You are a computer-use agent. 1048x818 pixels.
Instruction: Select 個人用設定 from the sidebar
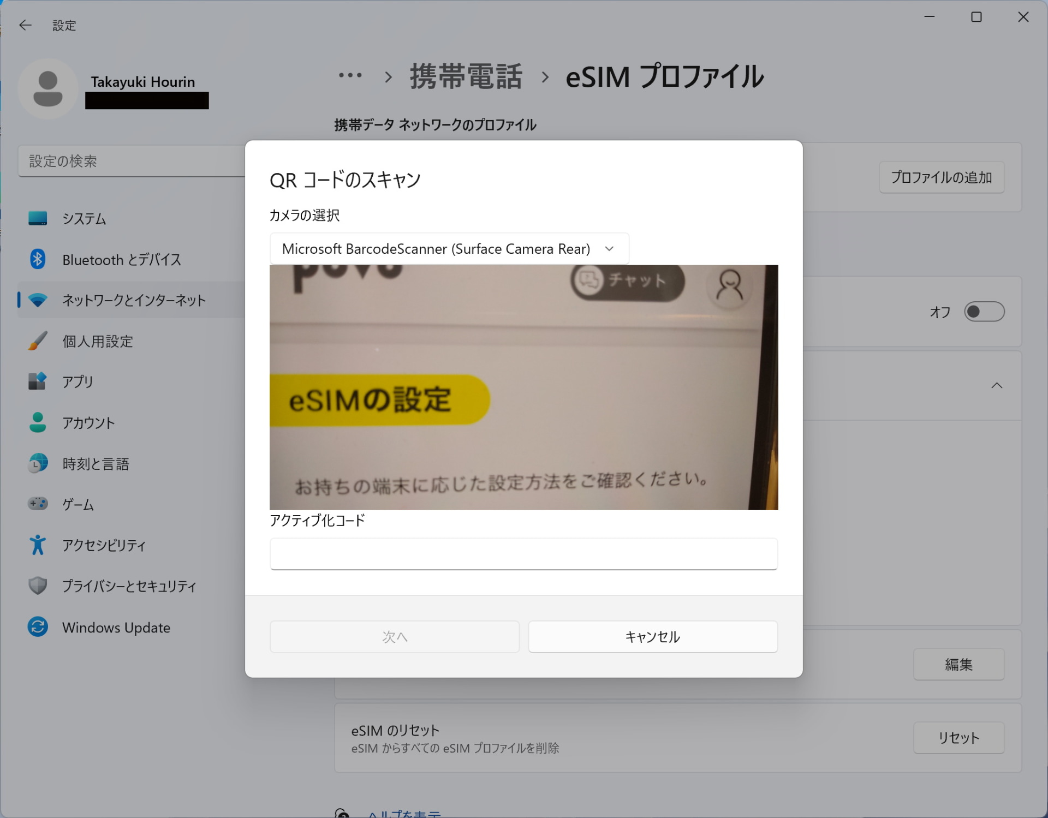pyautogui.click(x=97, y=341)
